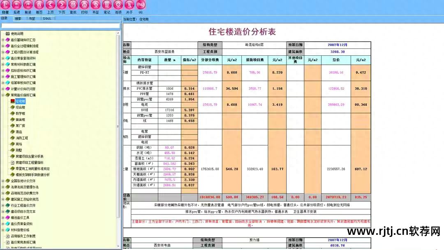Print the page with 打印 icon
The image size is (444, 250).
84,5
